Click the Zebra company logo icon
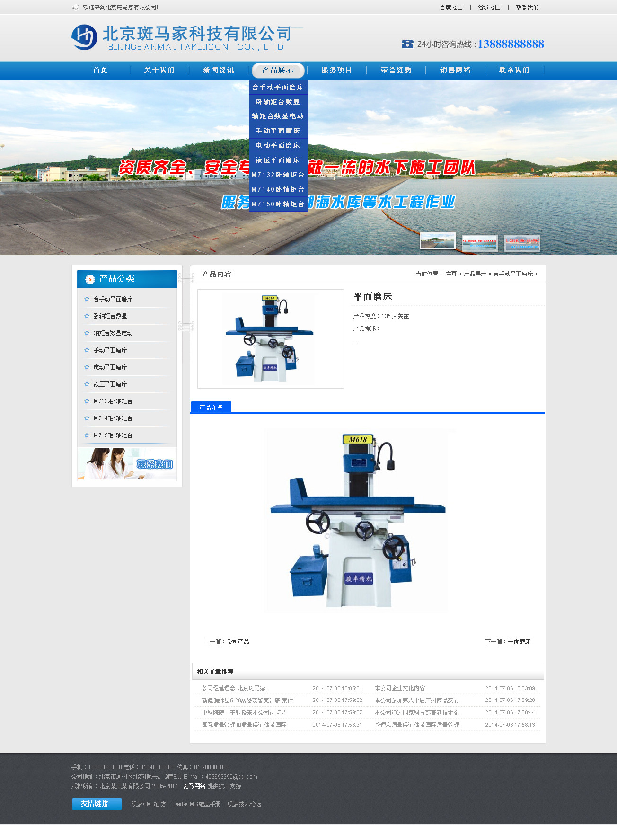Image resolution: width=617 pixels, height=825 pixels. click(84, 37)
